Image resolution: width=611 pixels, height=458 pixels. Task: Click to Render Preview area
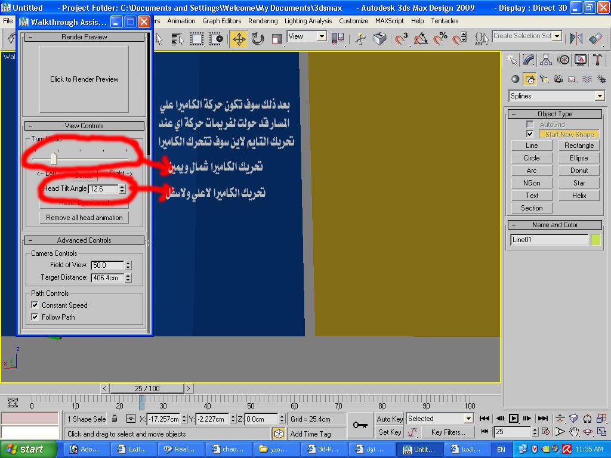(84, 79)
